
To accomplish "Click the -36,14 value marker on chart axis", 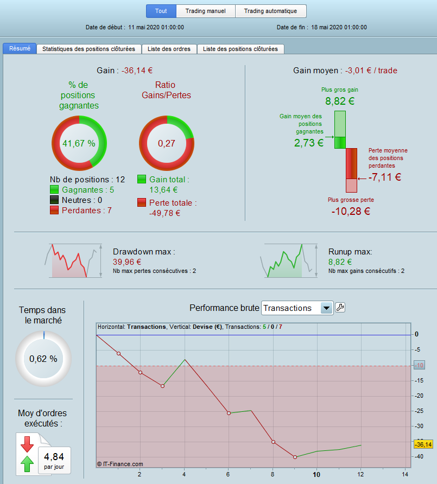I will pyautogui.click(x=423, y=444).
